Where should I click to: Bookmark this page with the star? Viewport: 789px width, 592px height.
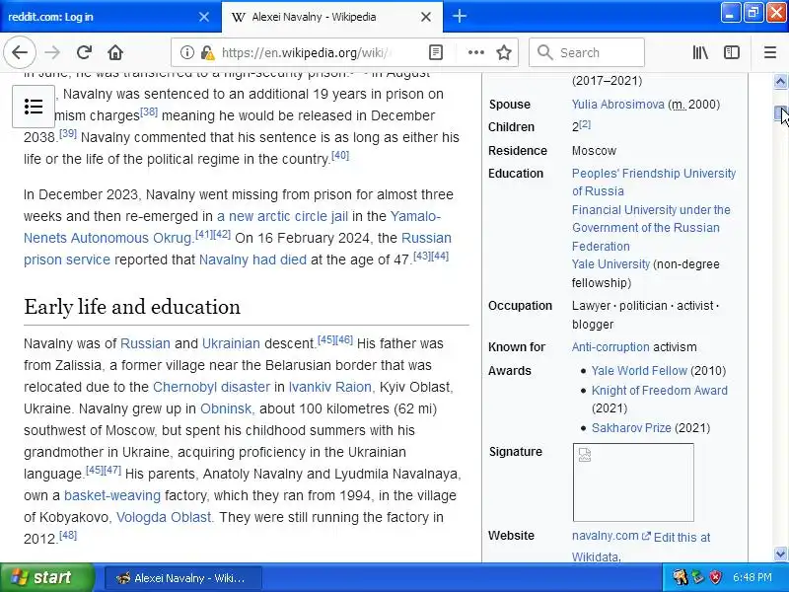[x=504, y=52]
